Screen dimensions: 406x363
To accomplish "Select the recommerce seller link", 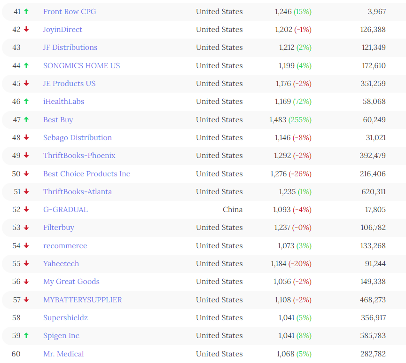I will pos(65,245).
